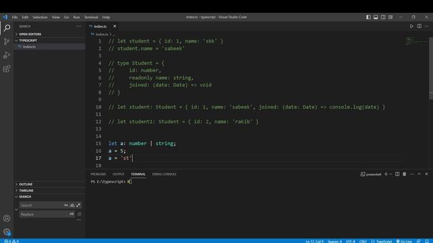Image resolution: width=433 pixels, height=243 pixels.
Task: Toggle Match Case in search field
Action: (66, 205)
